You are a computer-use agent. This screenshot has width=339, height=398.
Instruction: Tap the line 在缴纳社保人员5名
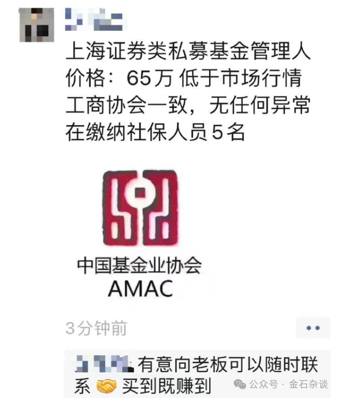click(x=155, y=132)
